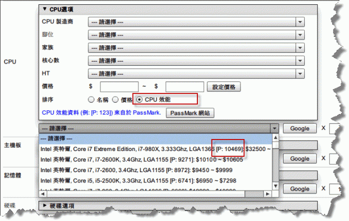
Task: Click the minimum price input field
Action: point(119,87)
